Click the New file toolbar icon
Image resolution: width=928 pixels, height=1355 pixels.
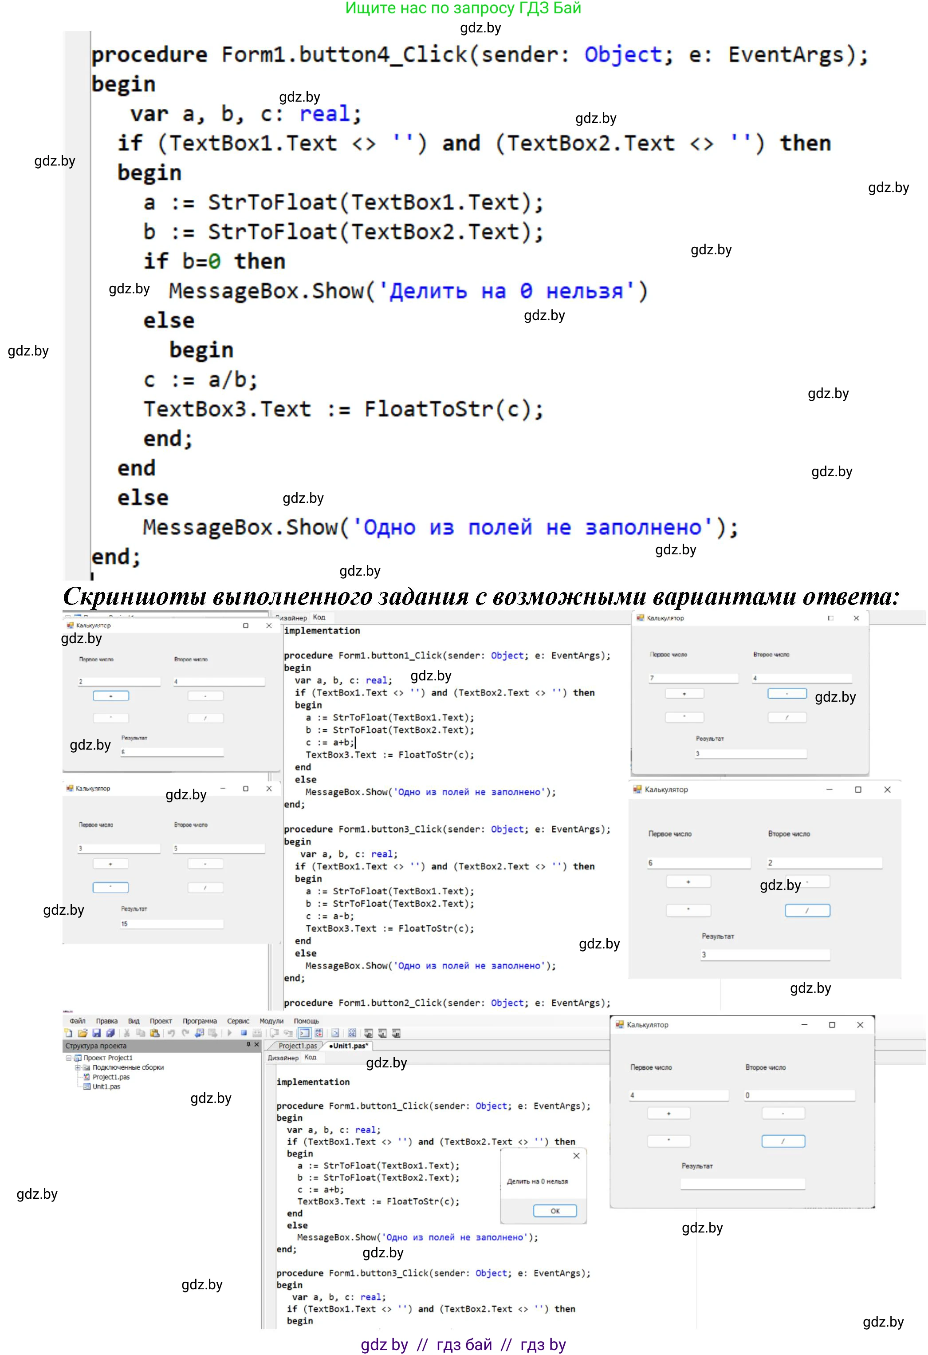pyautogui.click(x=69, y=1033)
